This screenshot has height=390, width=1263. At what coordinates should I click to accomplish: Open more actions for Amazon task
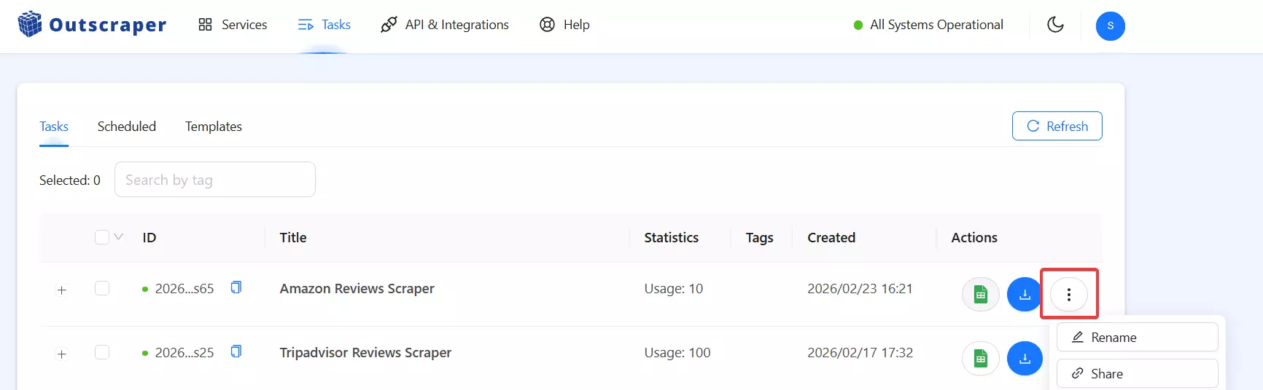(1069, 295)
